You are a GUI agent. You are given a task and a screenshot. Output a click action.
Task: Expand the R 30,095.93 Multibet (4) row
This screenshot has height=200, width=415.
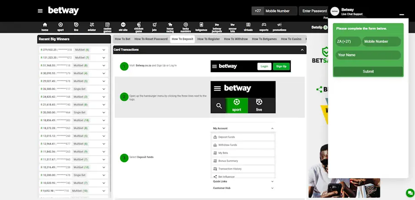pos(104,73)
